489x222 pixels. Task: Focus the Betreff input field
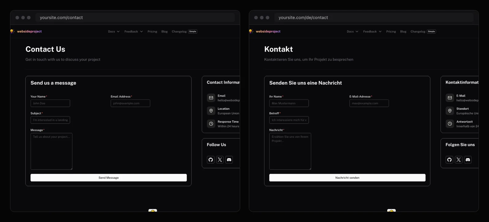click(x=289, y=120)
